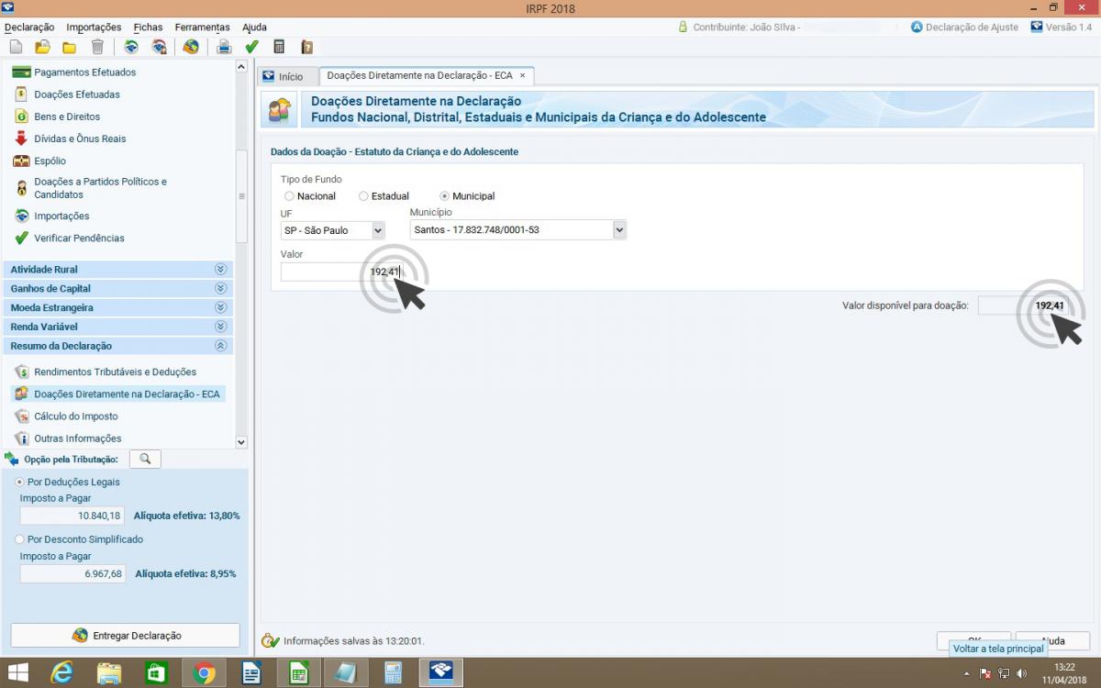This screenshot has height=688, width=1101.
Task: Open Dívidas e Ônus Reais
Action: coord(80,139)
